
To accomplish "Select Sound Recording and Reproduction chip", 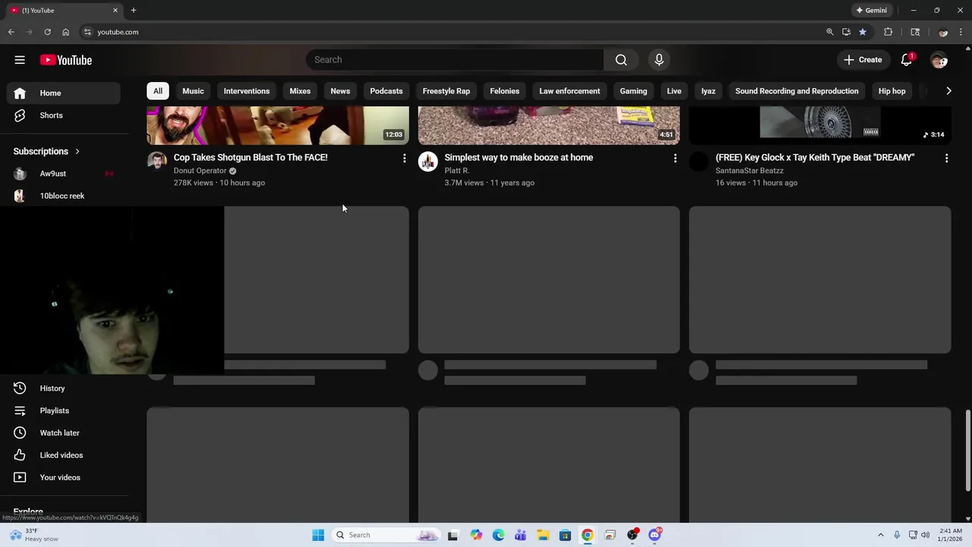I will [797, 91].
